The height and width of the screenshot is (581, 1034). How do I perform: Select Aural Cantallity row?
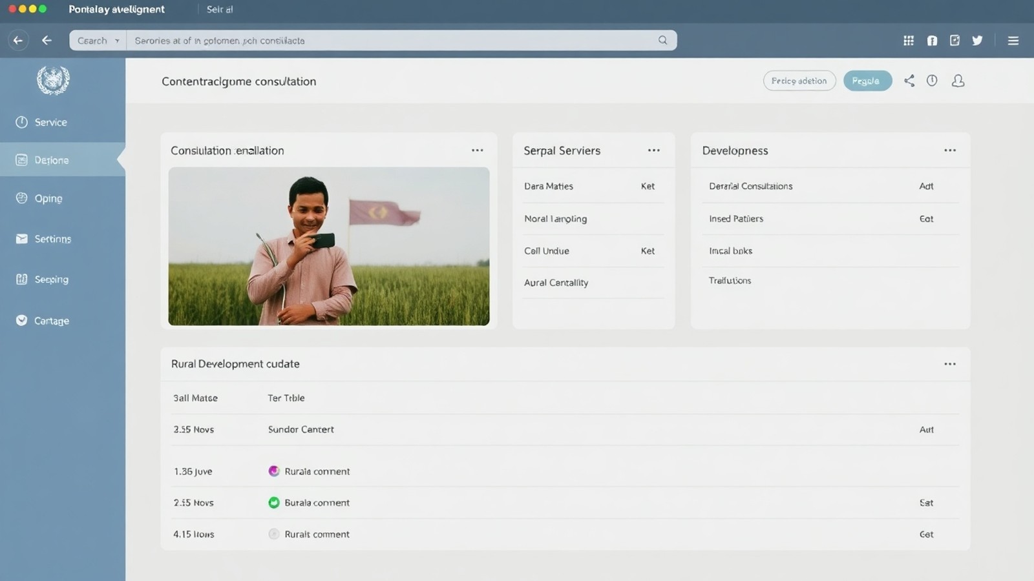tap(593, 282)
